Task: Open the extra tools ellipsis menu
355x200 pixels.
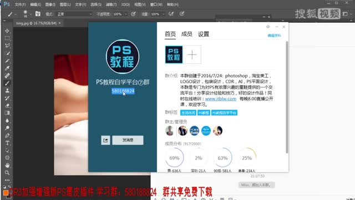Action: 7,180
